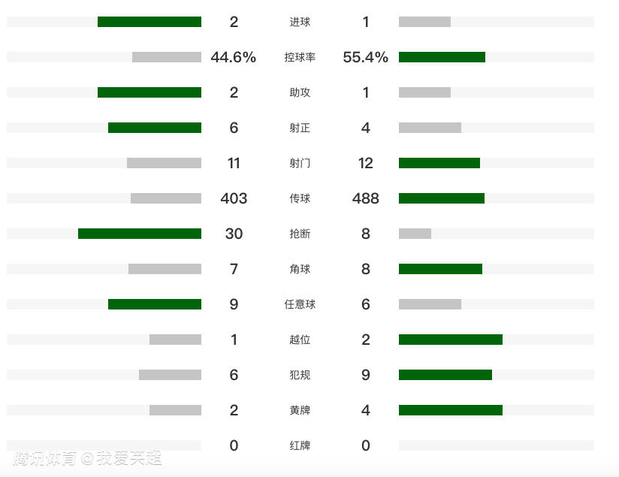Click the 进球 label in the center
The width and height of the screenshot is (619, 477).
[300, 22]
